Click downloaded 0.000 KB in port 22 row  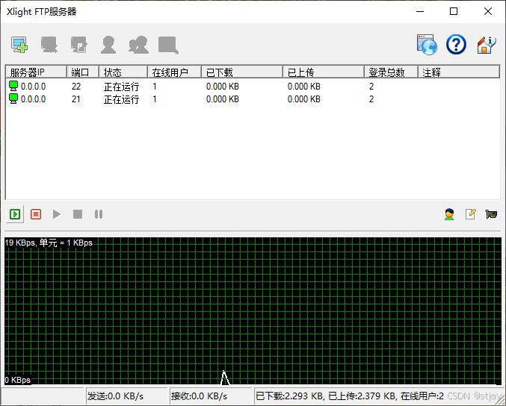223,87
